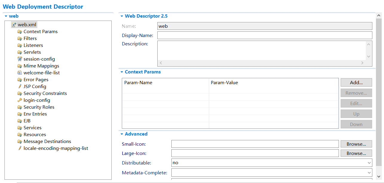Click the login-config key icon
This screenshot has height=183, width=384.
coord(20,100)
